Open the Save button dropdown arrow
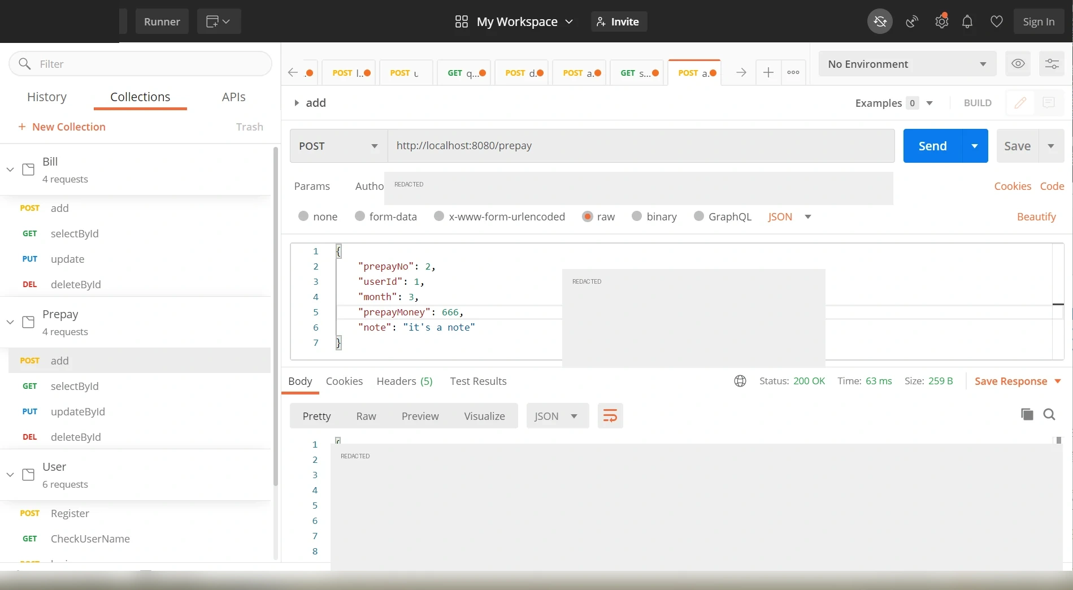The image size is (1073, 590). [x=1051, y=146]
